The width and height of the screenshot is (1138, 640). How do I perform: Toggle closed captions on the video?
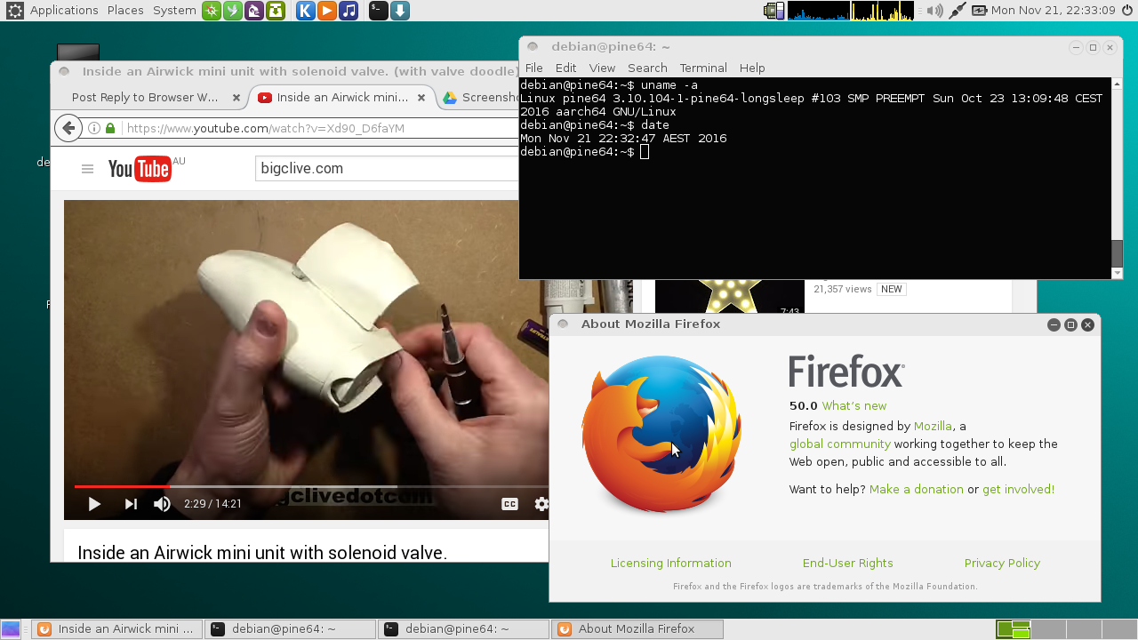point(509,504)
